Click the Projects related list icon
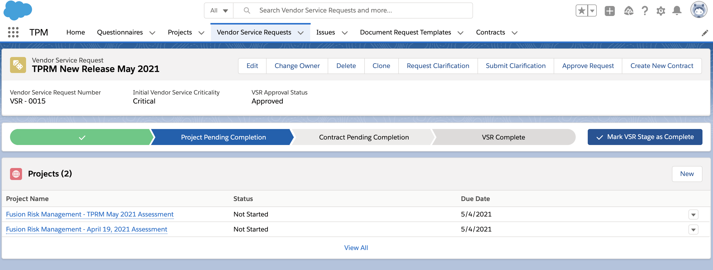The height and width of the screenshot is (270, 713). [x=16, y=174]
